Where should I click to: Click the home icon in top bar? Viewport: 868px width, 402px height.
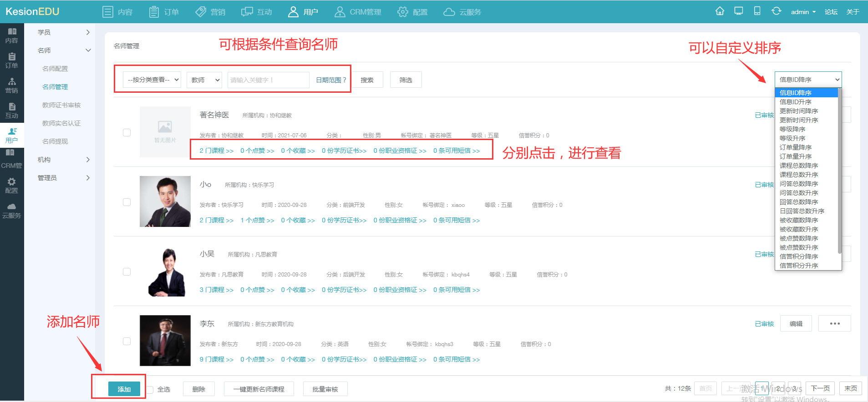pos(720,11)
